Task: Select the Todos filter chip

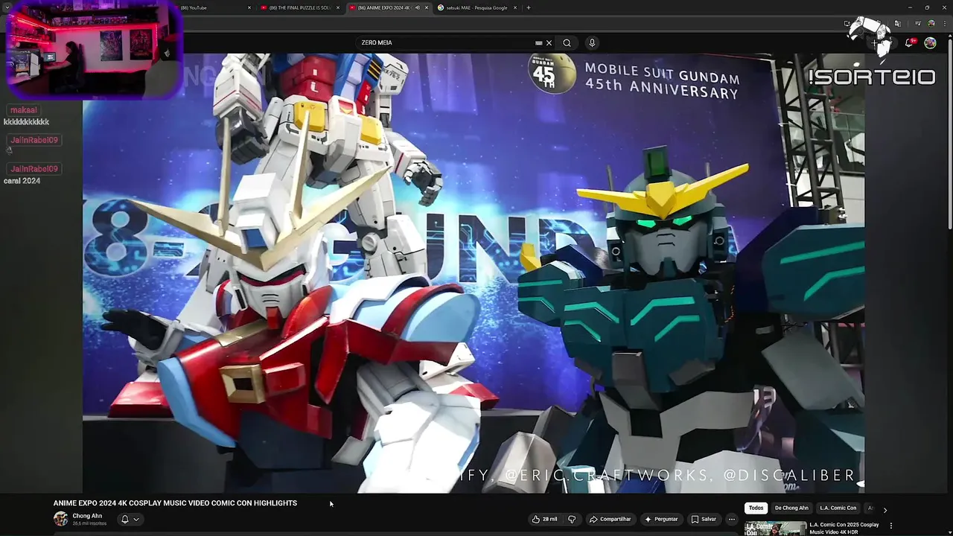Action: pyautogui.click(x=756, y=508)
